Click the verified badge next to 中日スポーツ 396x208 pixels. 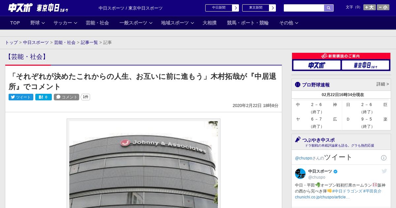[336, 171]
